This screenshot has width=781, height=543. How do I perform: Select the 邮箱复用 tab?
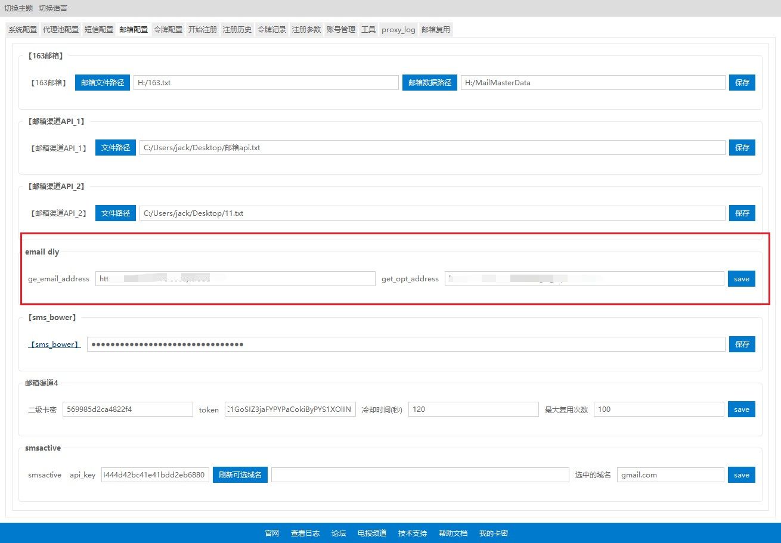pyautogui.click(x=436, y=30)
